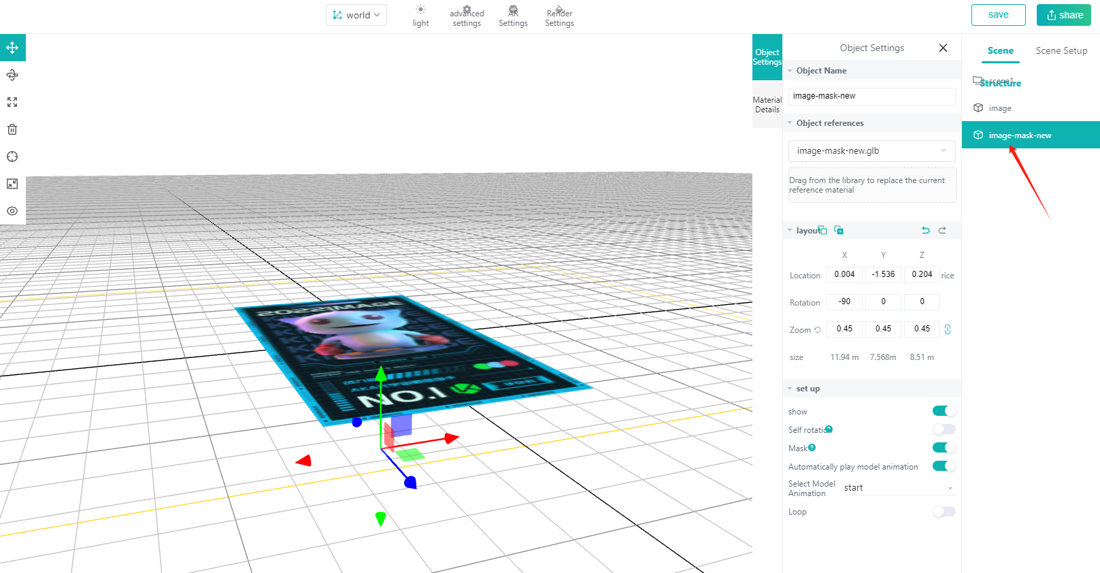Switch to Material Details side tab

767,105
